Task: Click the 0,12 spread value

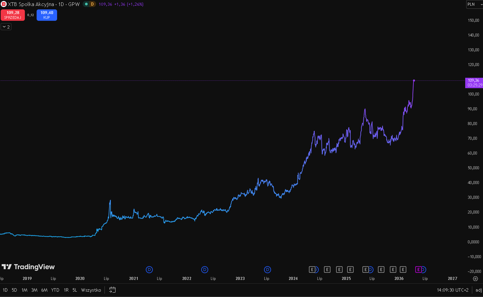Action: point(31,15)
